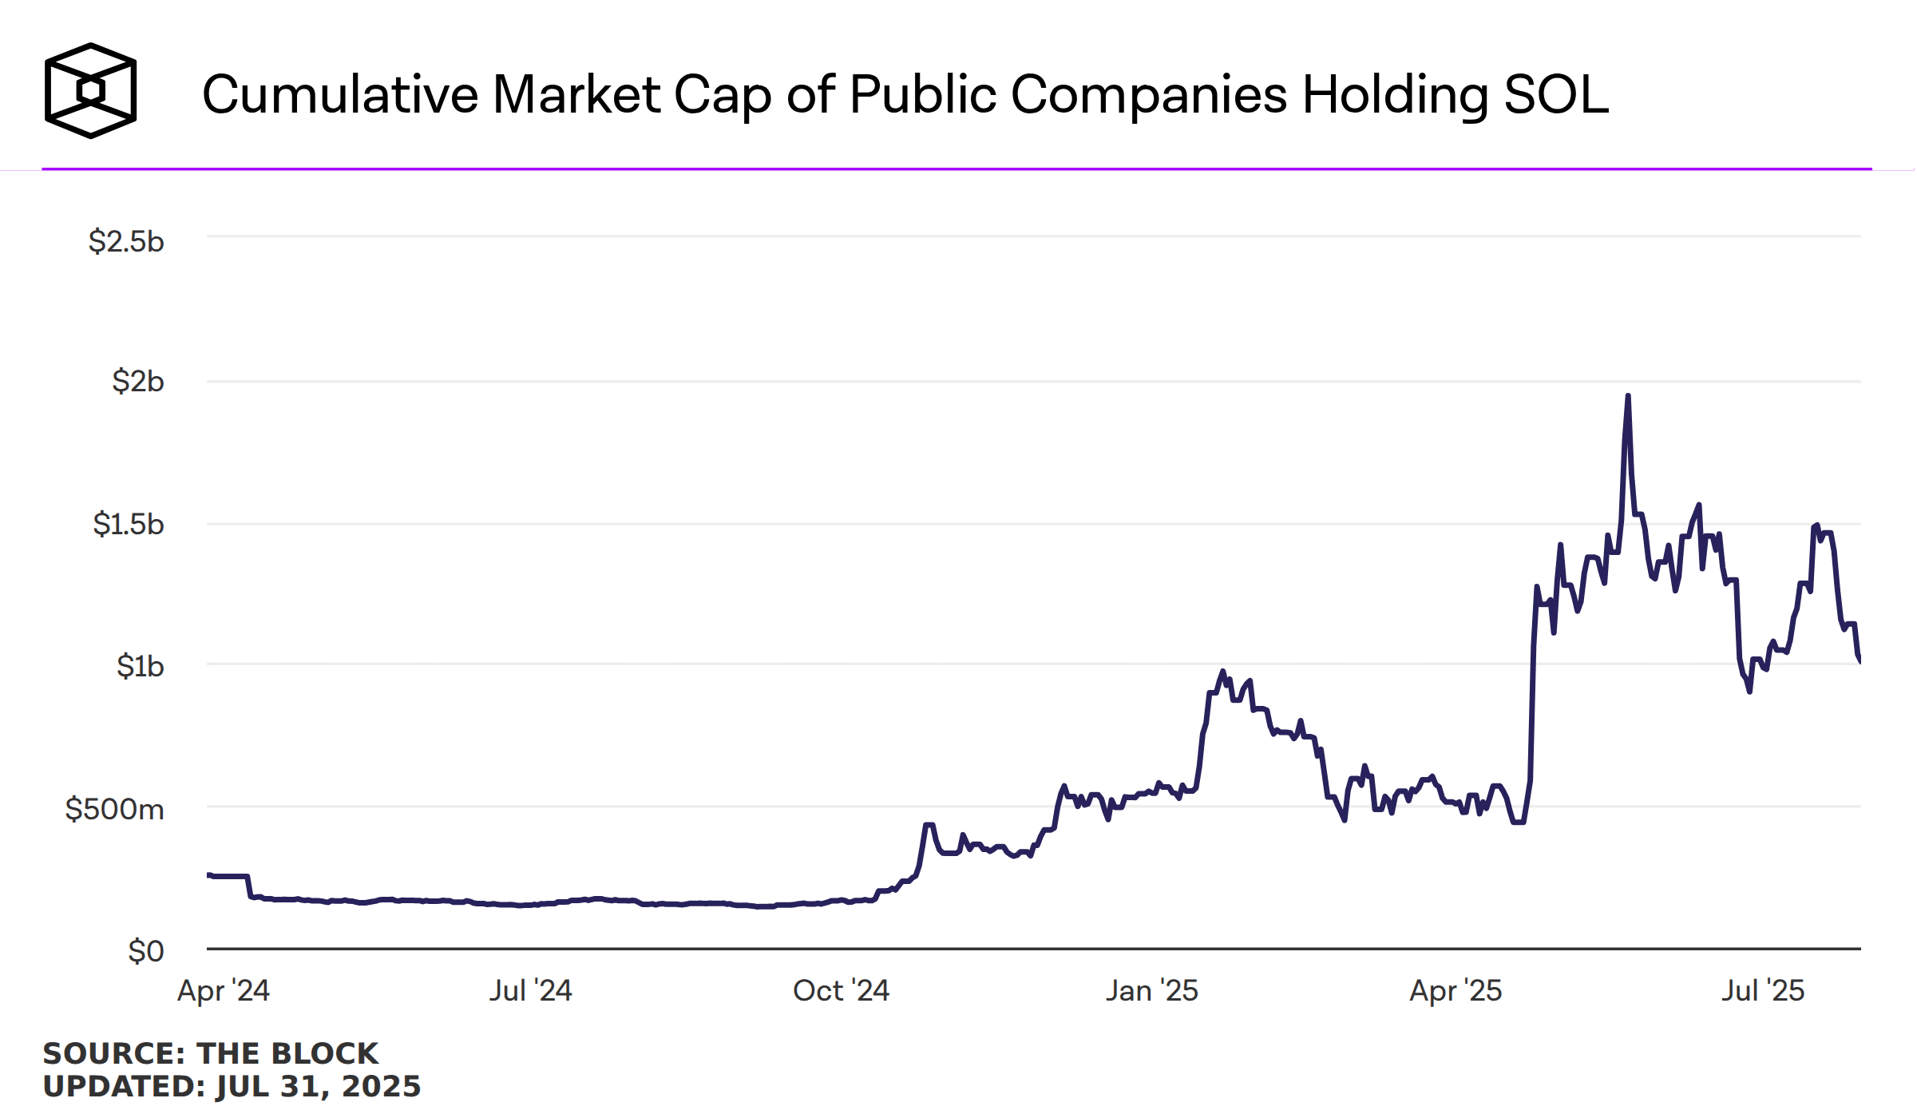Click The Block cube logo

[90, 90]
